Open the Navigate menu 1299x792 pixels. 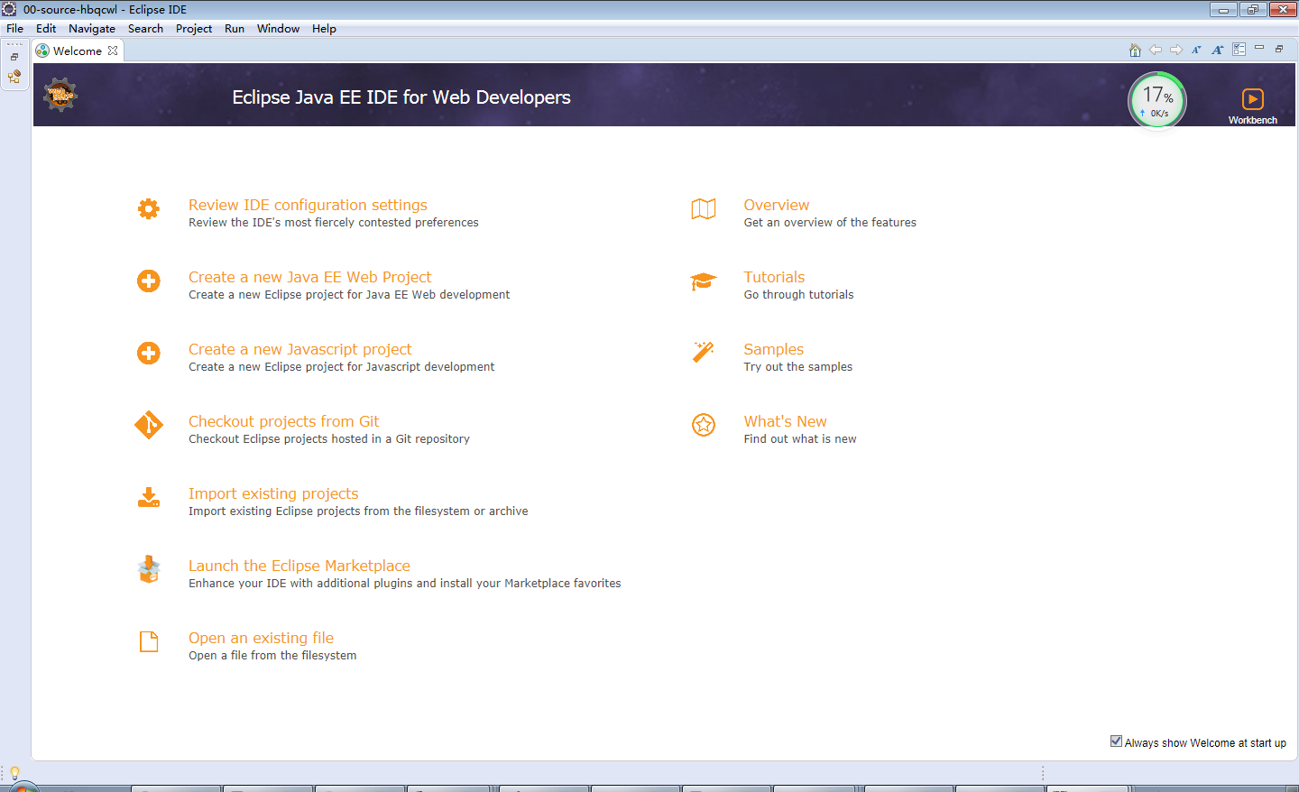[x=92, y=29]
